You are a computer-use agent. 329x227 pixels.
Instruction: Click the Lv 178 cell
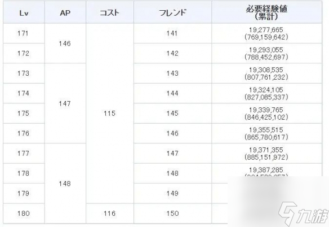24,173
